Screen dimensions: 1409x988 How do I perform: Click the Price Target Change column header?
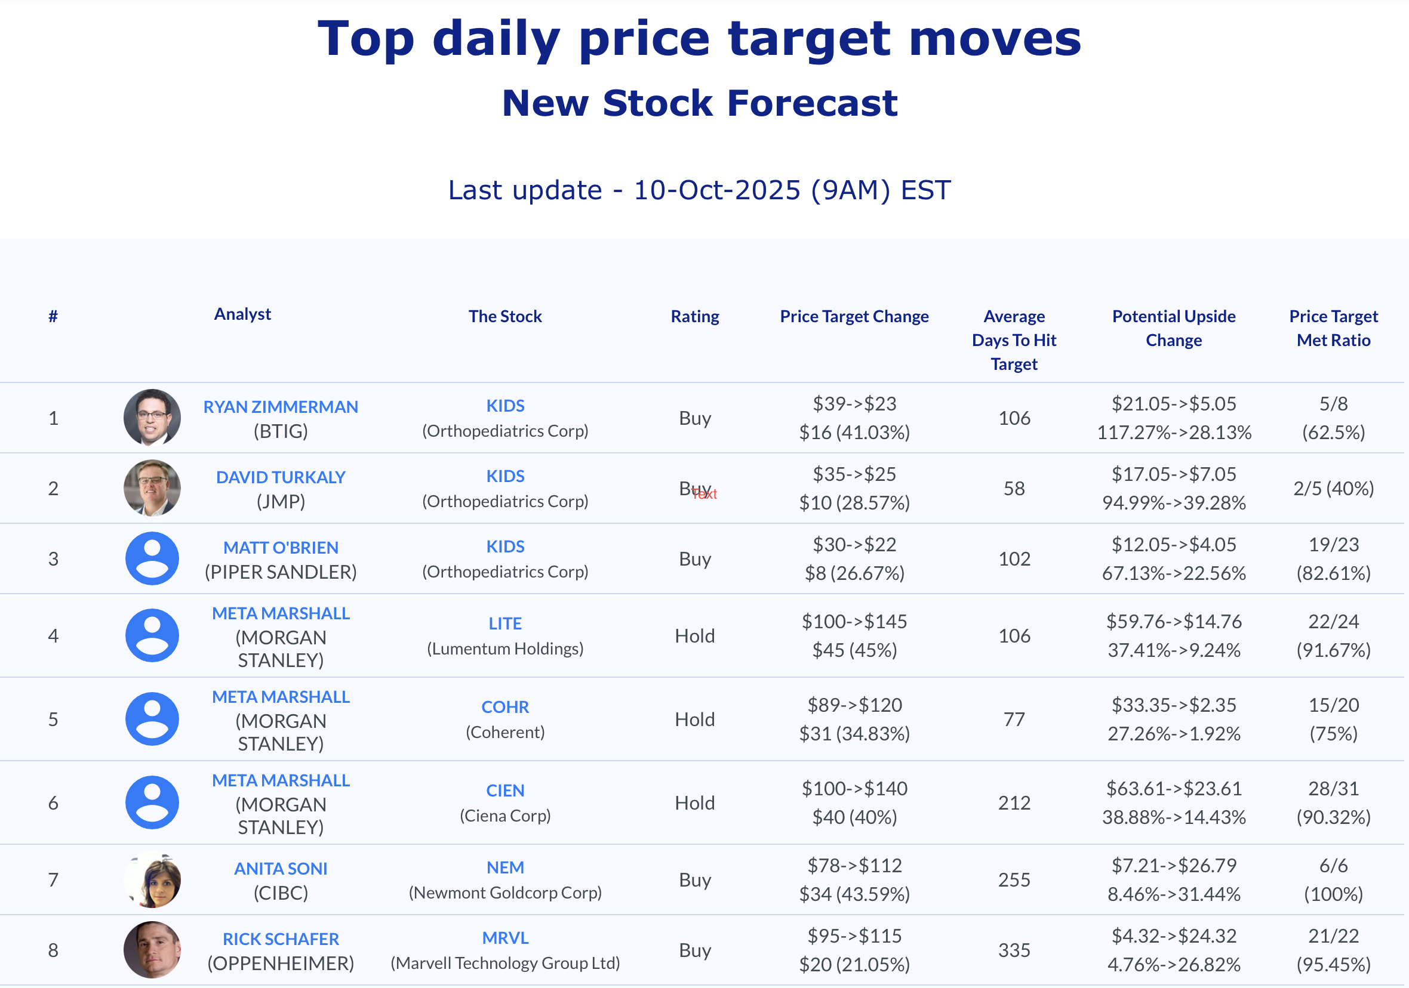[854, 316]
